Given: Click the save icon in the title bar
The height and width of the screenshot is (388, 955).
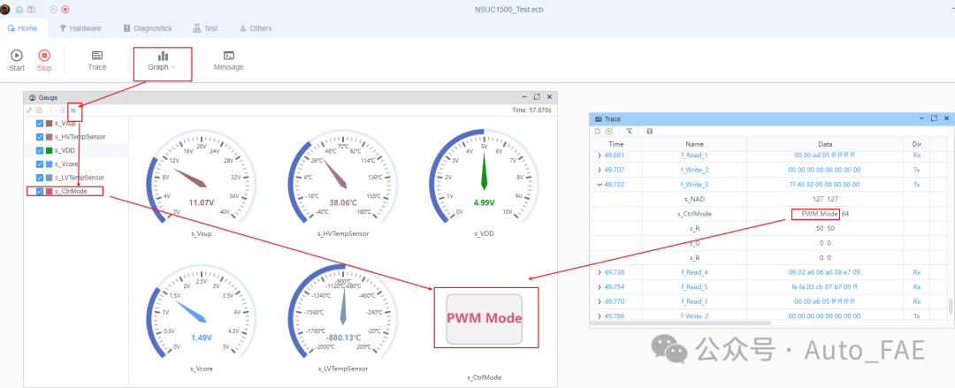Looking at the screenshot, I should pyautogui.click(x=31, y=9).
